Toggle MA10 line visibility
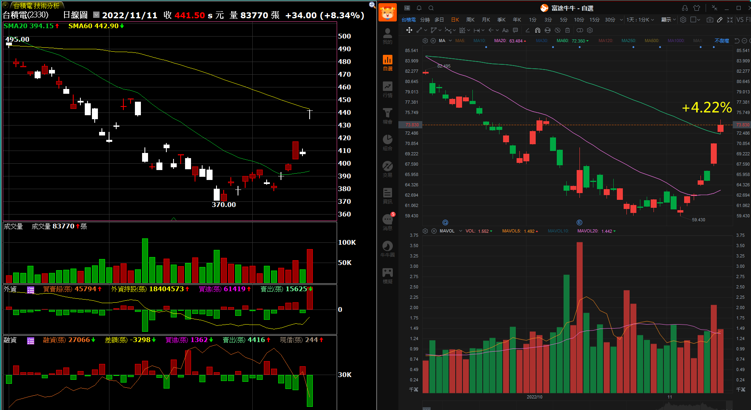Viewport: 751px width, 410px height. (479, 41)
